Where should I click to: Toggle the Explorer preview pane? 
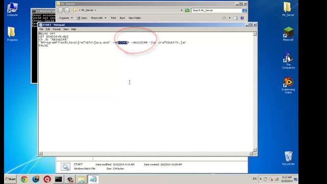point(236,18)
